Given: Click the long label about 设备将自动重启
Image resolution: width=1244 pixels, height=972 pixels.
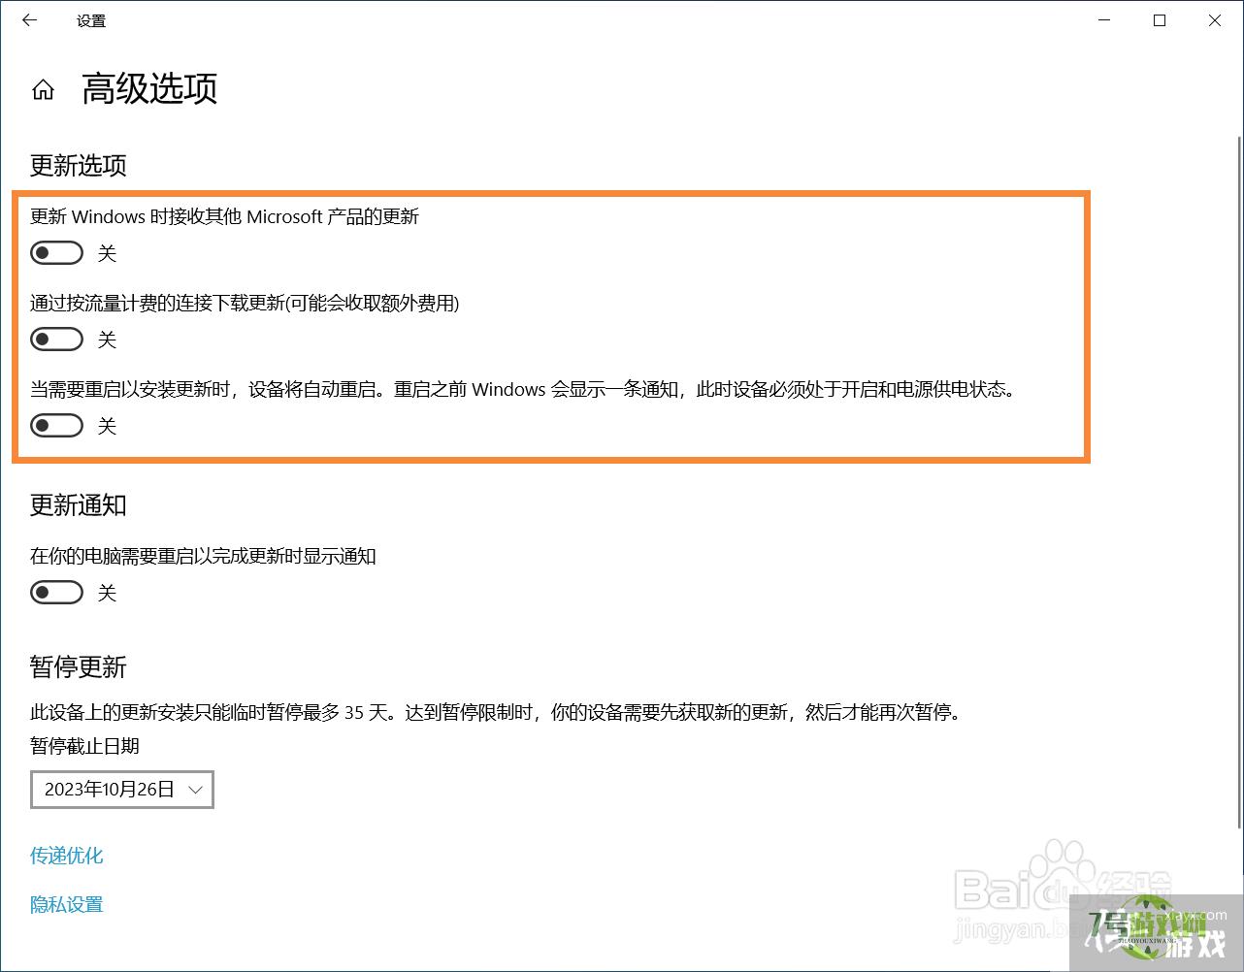Looking at the screenshot, I should point(524,390).
